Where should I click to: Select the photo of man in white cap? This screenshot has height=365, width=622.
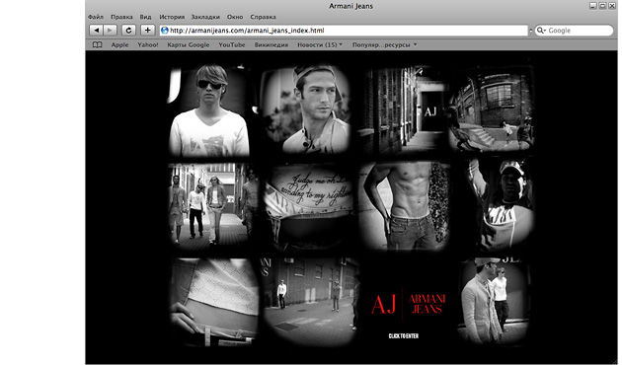[x=501, y=205]
